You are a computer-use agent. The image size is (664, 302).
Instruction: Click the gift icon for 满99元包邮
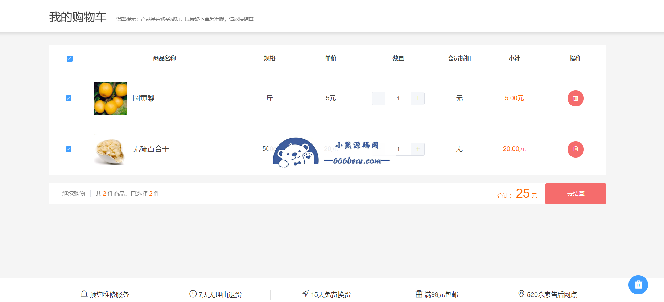(419, 294)
